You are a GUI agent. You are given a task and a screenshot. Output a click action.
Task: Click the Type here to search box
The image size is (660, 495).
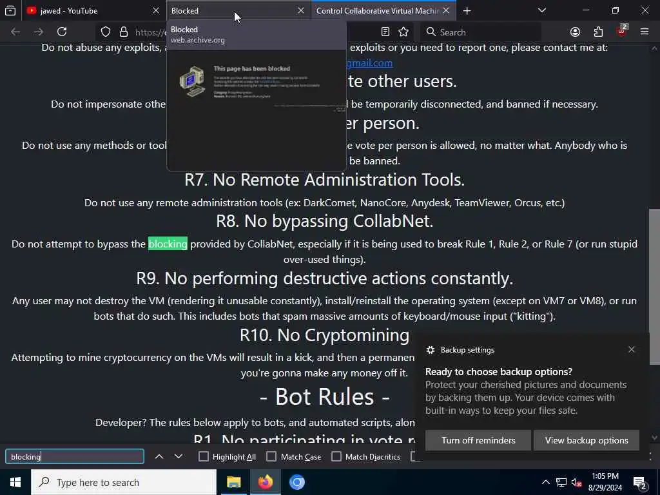(124, 482)
